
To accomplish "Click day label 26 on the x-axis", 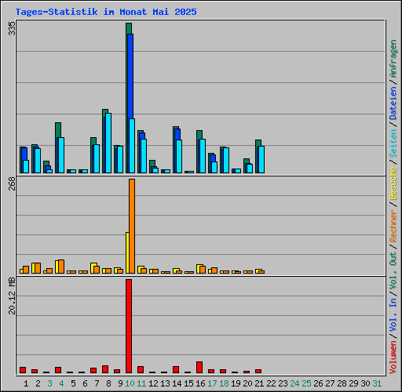I will [318, 383].
